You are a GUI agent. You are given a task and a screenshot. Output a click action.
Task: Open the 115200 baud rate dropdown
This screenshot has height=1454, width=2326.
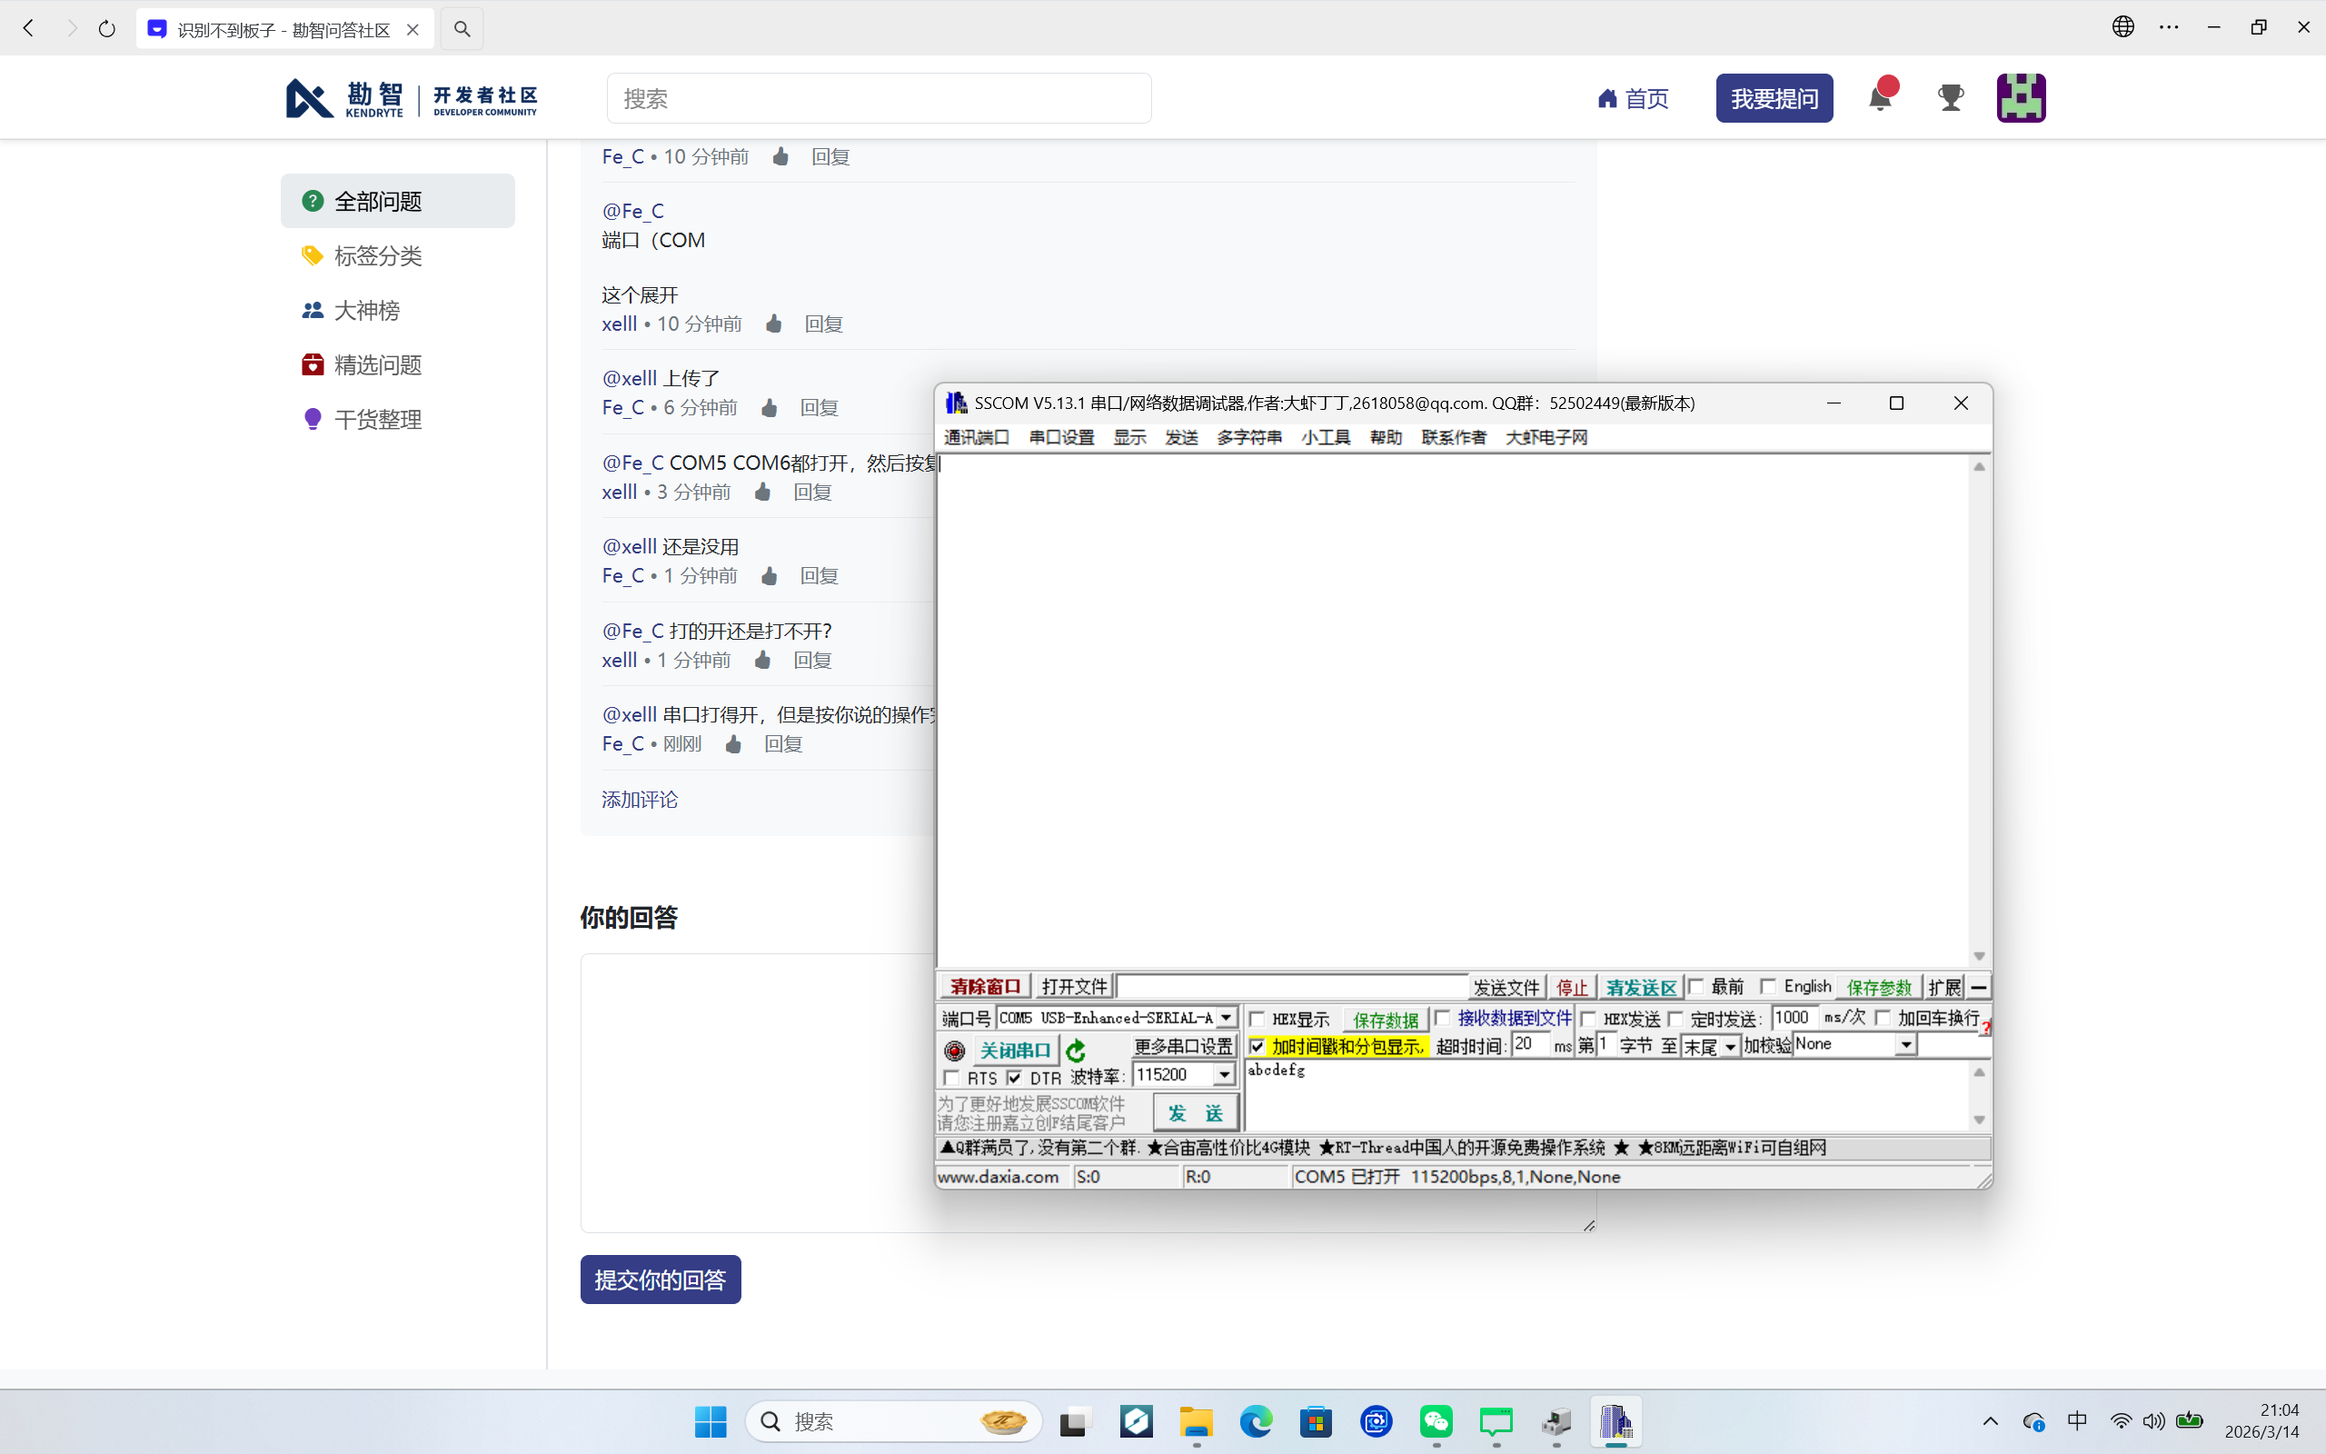tap(1224, 1075)
